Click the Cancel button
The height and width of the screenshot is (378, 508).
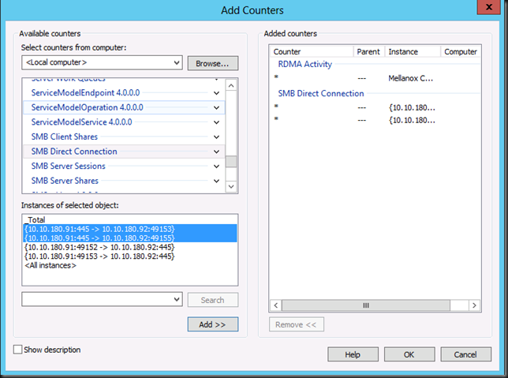tap(466, 354)
